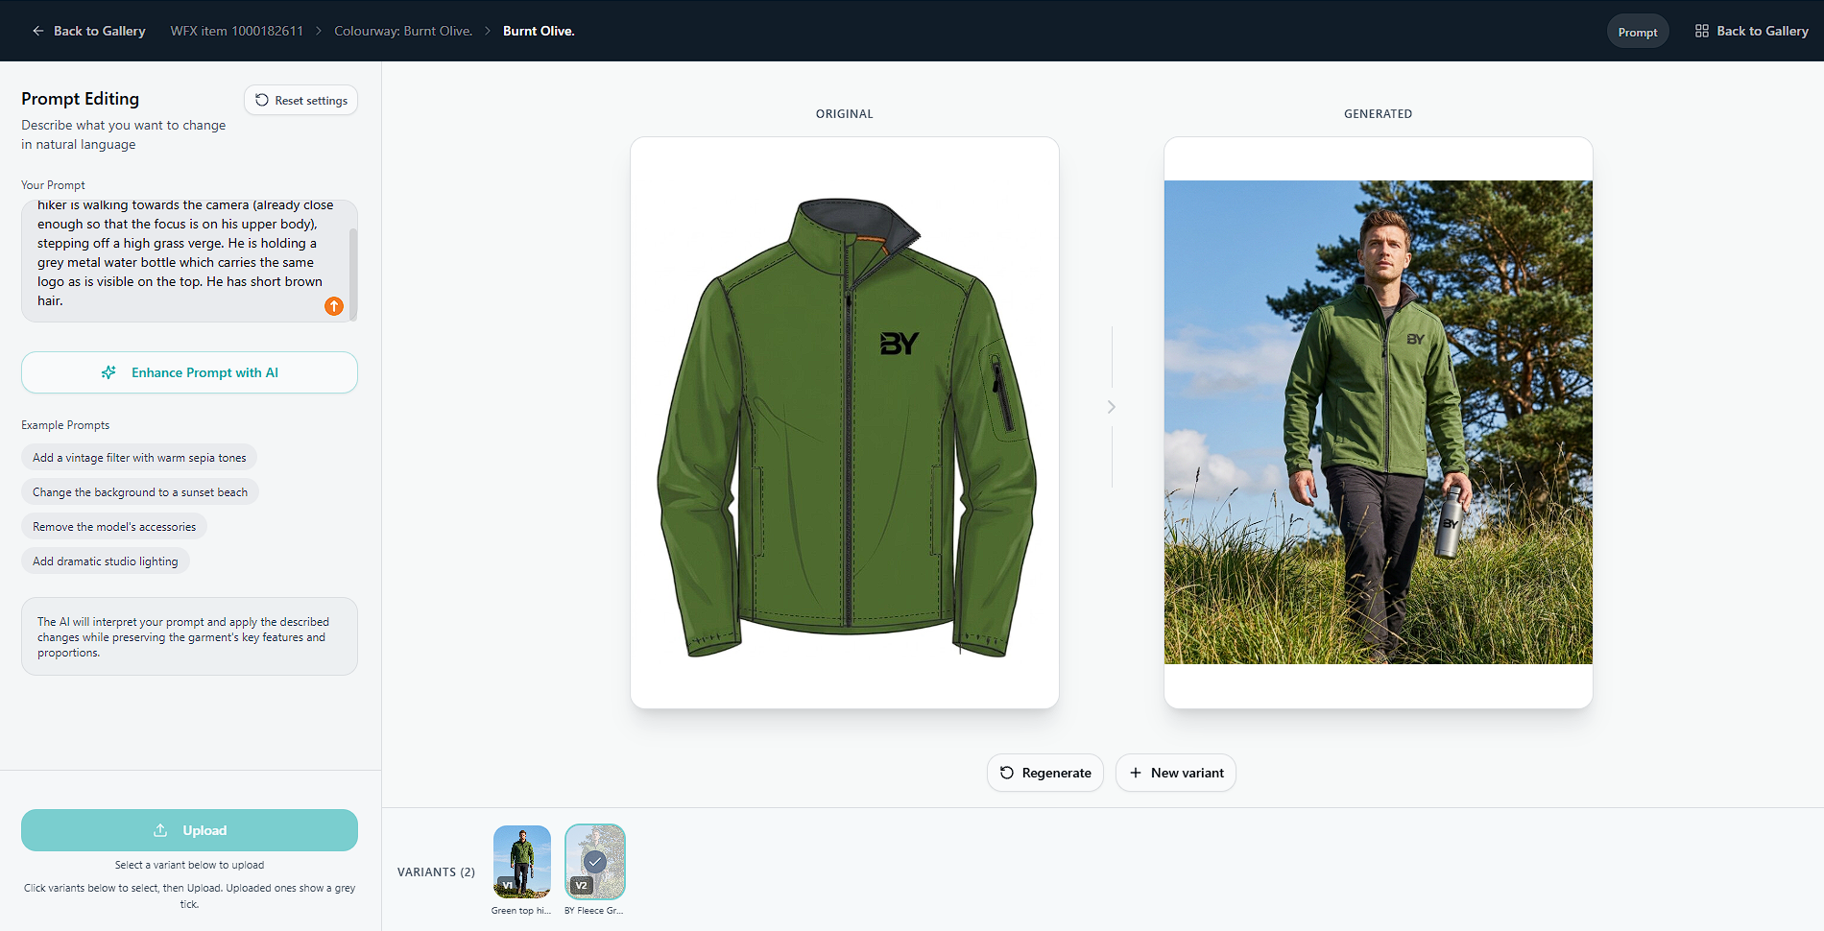The height and width of the screenshot is (931, 1824).
Task: Select variant V1 thumbnail 'Green top hi...'
Action: coord(522,861)
